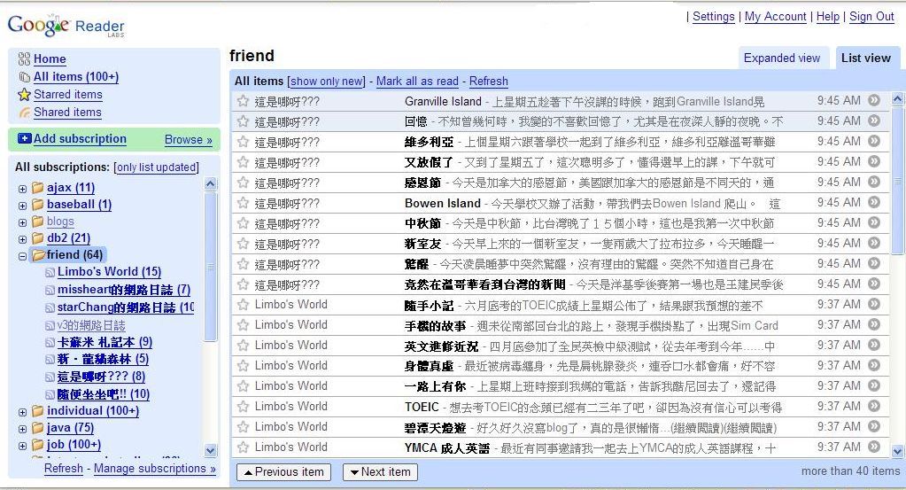The image size is (906, 490).
Task: Open starChang的網路日誌 feed
Action: pyautogui.click(x=126, y=307)
